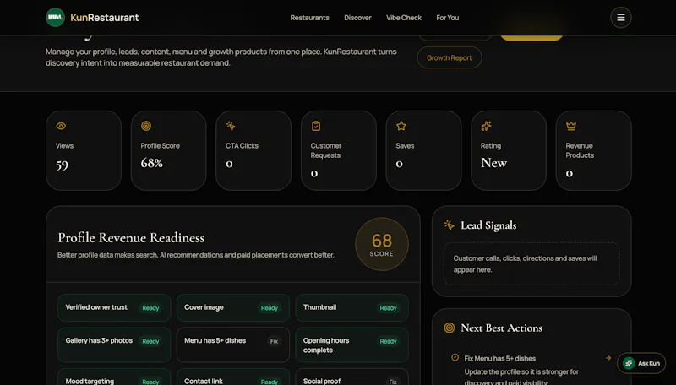Click the arrow next to Fix Menu action
The height and width of the screenshot is (385, 676).
(x=608, y=358)
